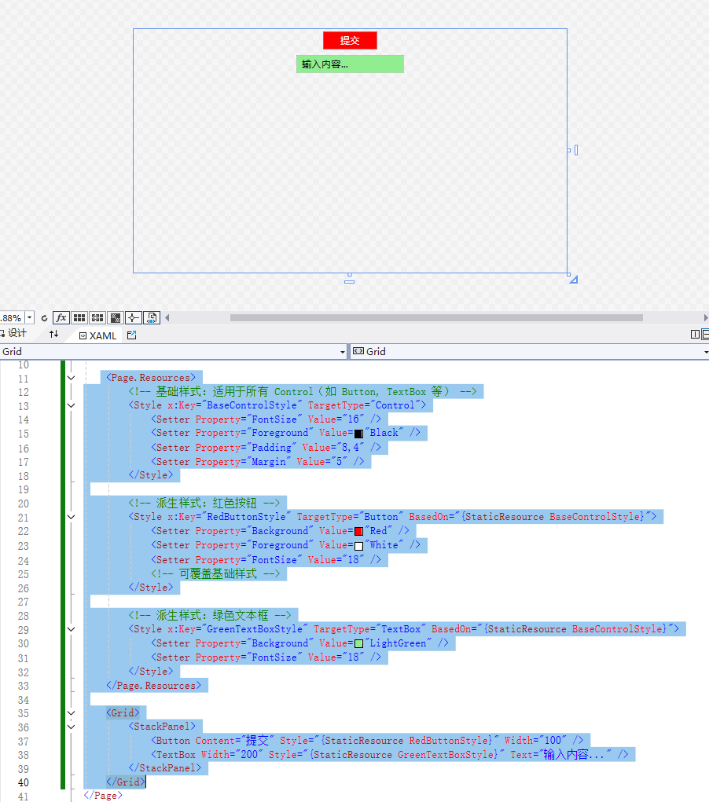Screen dimensions: 709x802
Task: Toggle snapping to snaplines button
Action: (x=134, y=317)
